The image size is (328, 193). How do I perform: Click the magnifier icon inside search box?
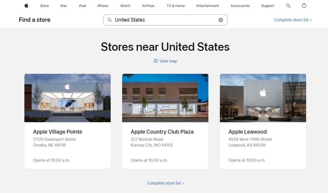point(109,20)
